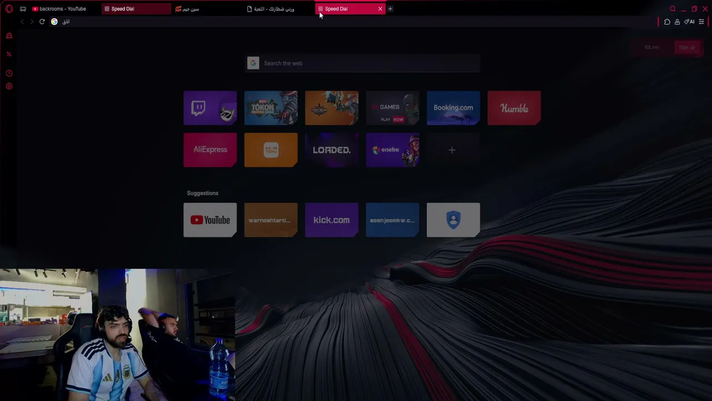The height and width of the screenshot is (401, 712).
Task: Click the GX.me link
Action: coord(652,47)
